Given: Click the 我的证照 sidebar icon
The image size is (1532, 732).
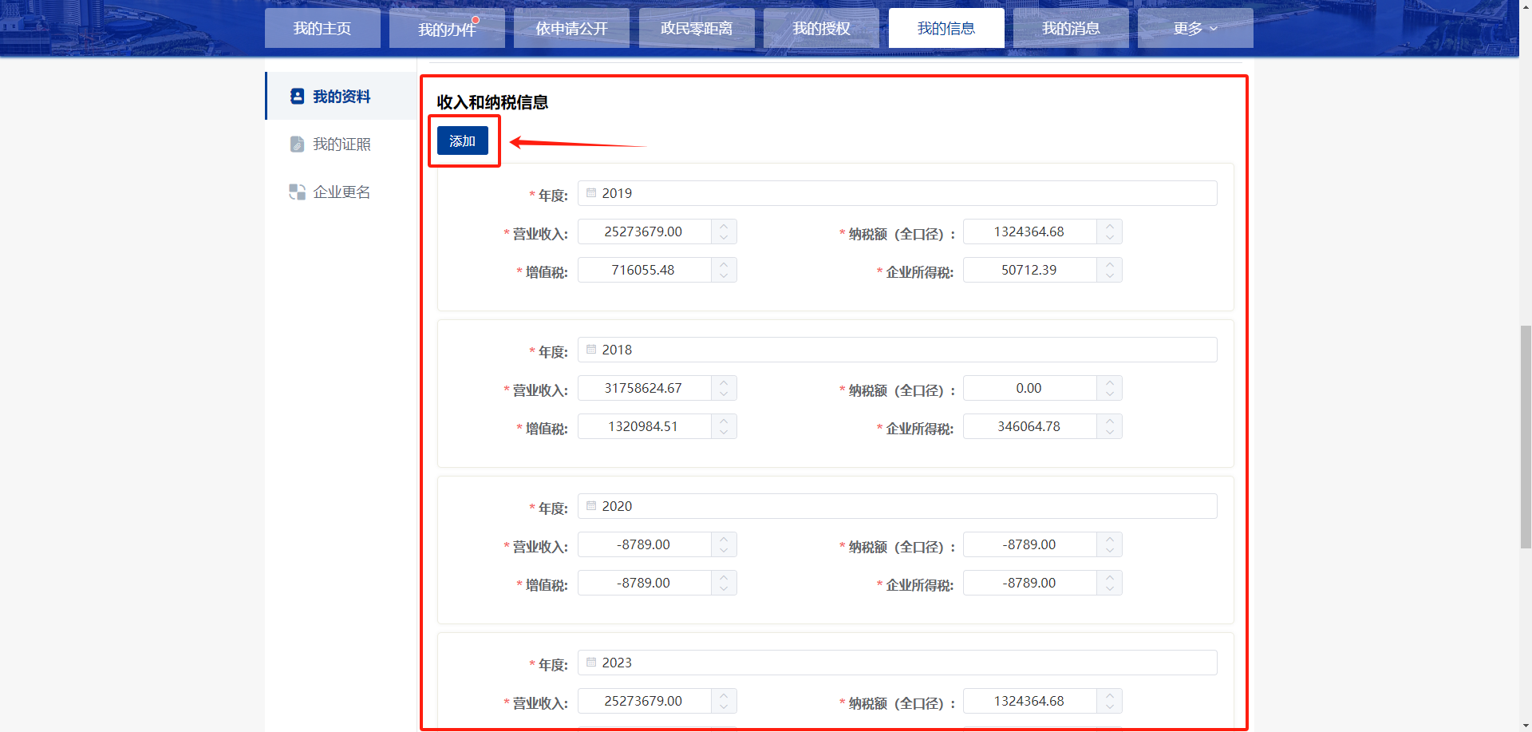Looking at the screenshot, I should click(297, 144).
